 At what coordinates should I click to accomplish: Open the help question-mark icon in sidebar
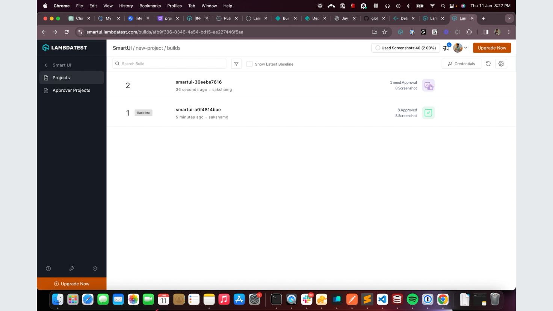coord(48,269)
